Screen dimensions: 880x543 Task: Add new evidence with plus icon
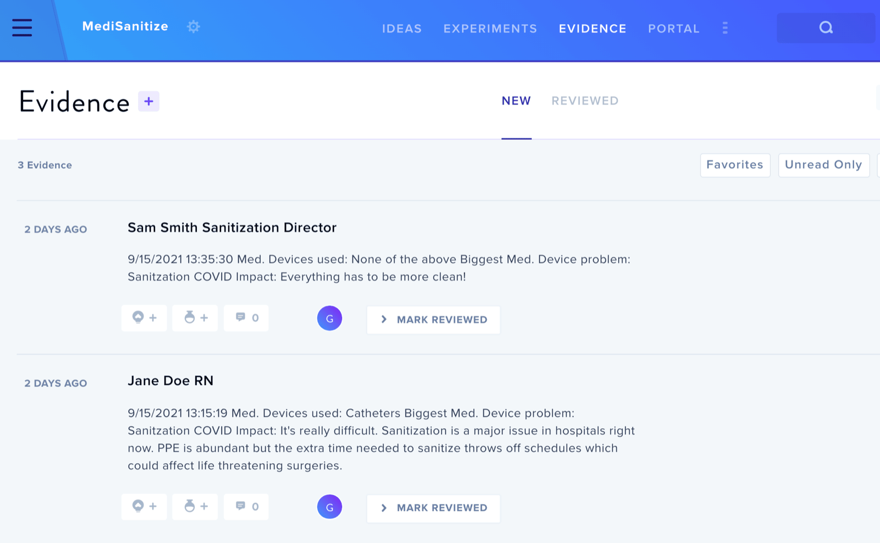point(148,101)
